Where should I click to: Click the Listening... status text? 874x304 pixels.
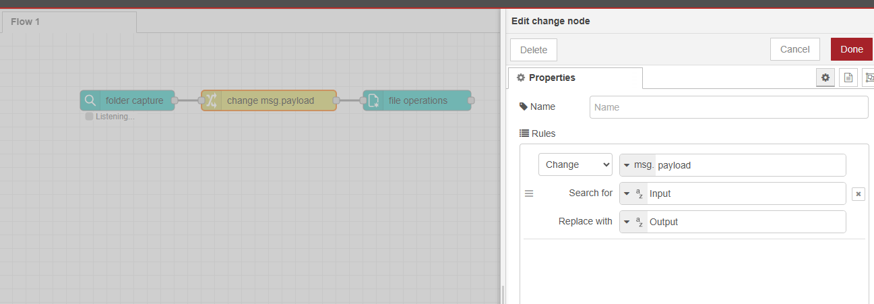(115, 117)
